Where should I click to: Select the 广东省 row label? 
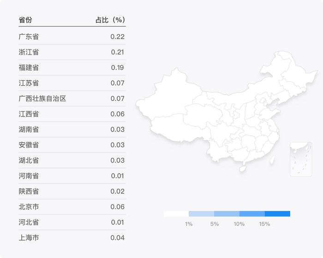click(x=29, y=36)
